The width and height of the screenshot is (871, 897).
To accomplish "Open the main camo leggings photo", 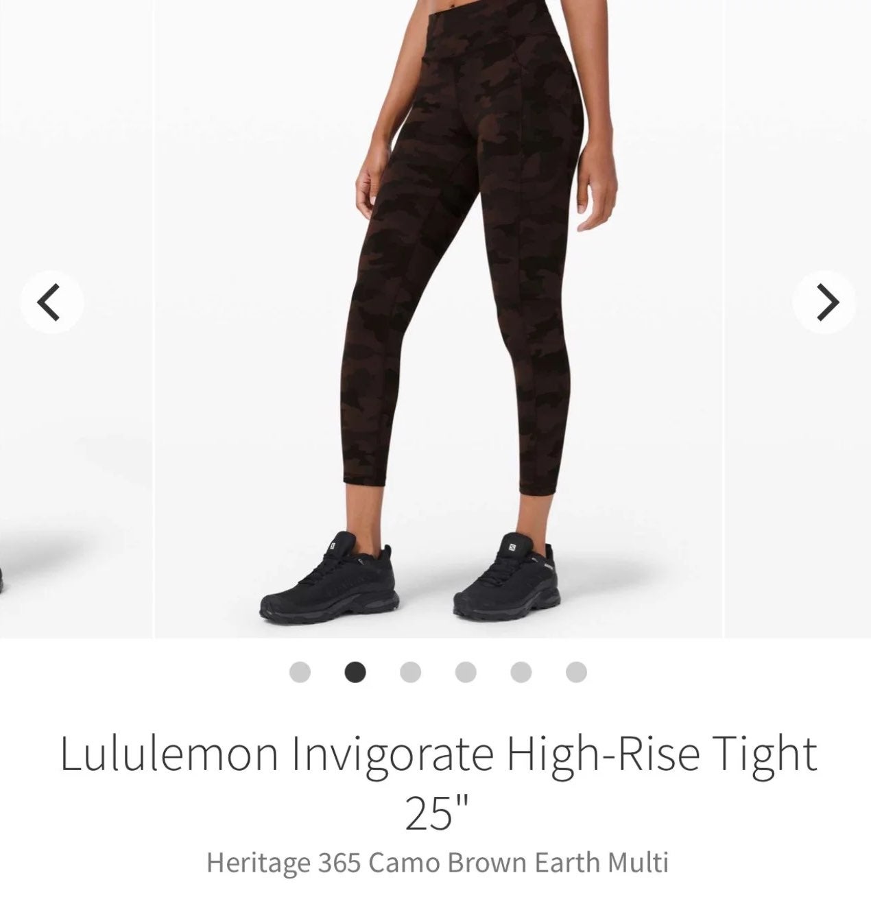I will click(438, 318).
